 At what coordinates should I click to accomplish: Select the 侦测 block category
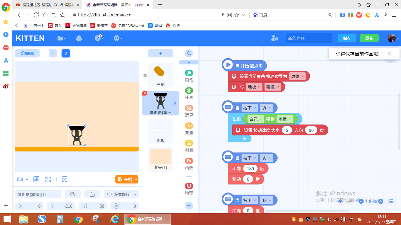pyautogui.click(x=189, y=93)
